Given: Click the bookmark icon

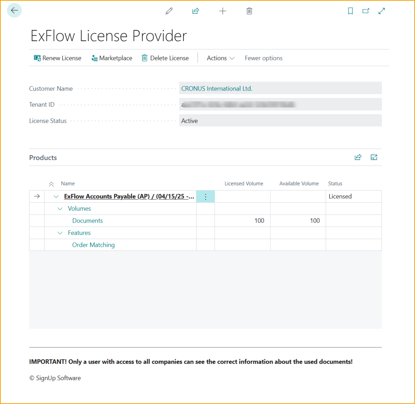Looking at the screenshot, I should tap(350, 11).
